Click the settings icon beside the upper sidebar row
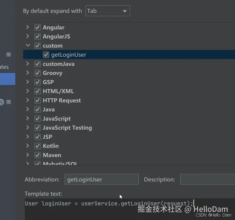 coord(9,55)
